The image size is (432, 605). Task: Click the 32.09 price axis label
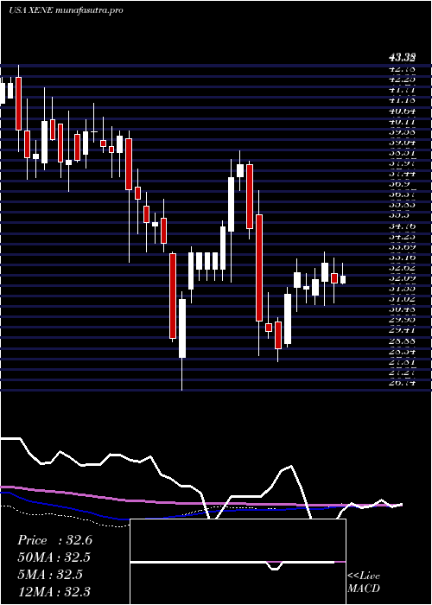tap(403, 277)
